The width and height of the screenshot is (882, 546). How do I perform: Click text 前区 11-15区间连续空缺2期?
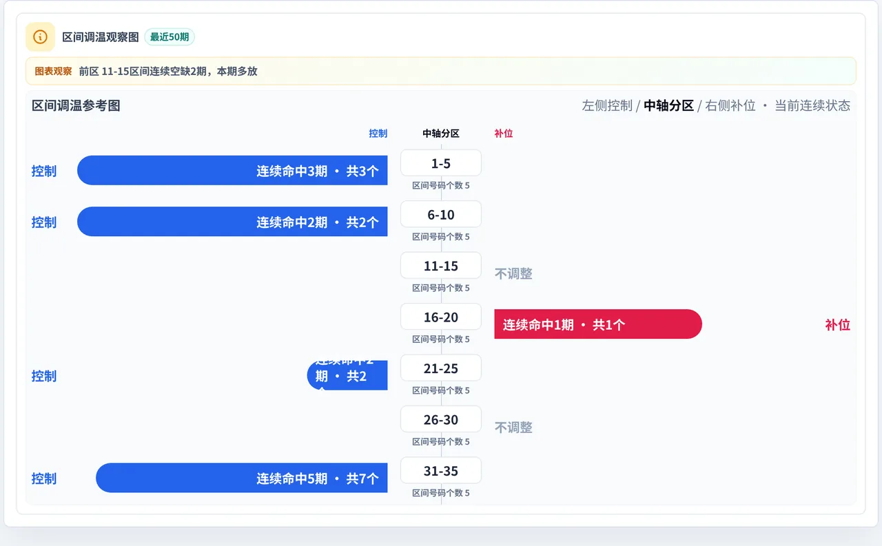pos(143,71)
